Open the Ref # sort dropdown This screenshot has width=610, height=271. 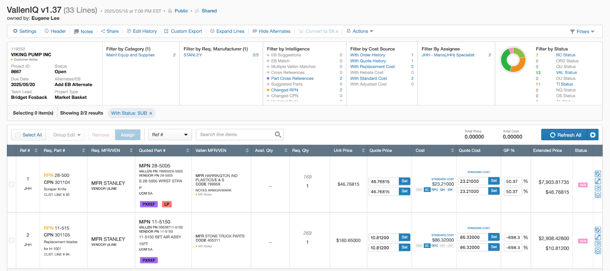[x=170, y=135]
